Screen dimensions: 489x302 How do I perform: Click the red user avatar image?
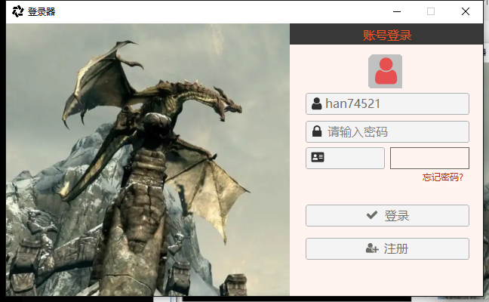385,72
